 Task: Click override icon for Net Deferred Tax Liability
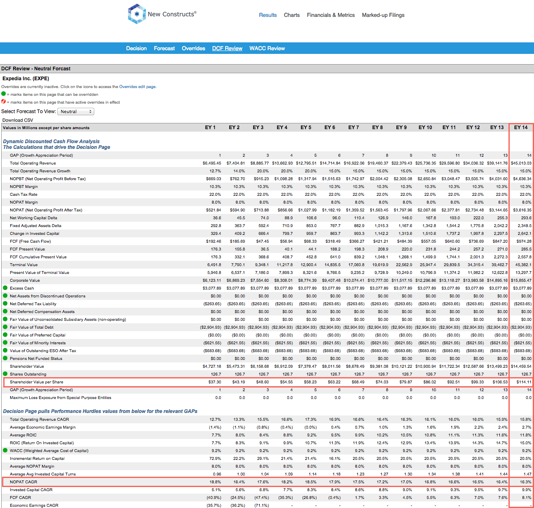[x=5, y=304]
